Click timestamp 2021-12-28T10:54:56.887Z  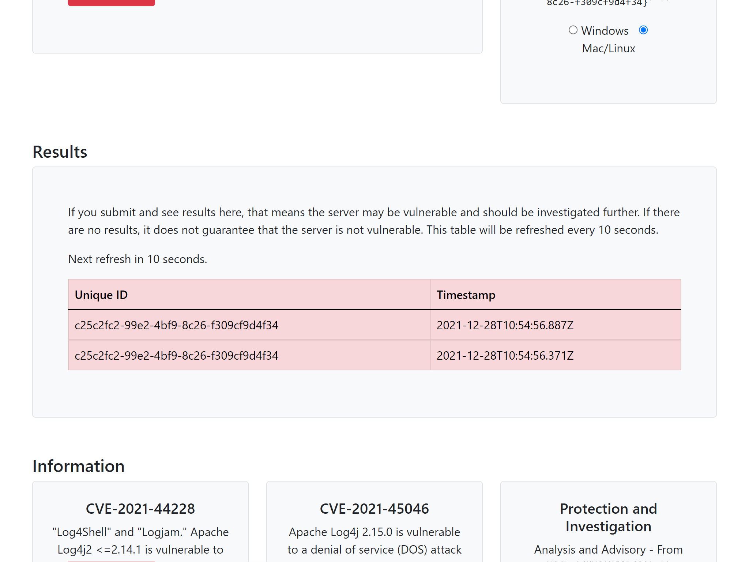[505, 325]
